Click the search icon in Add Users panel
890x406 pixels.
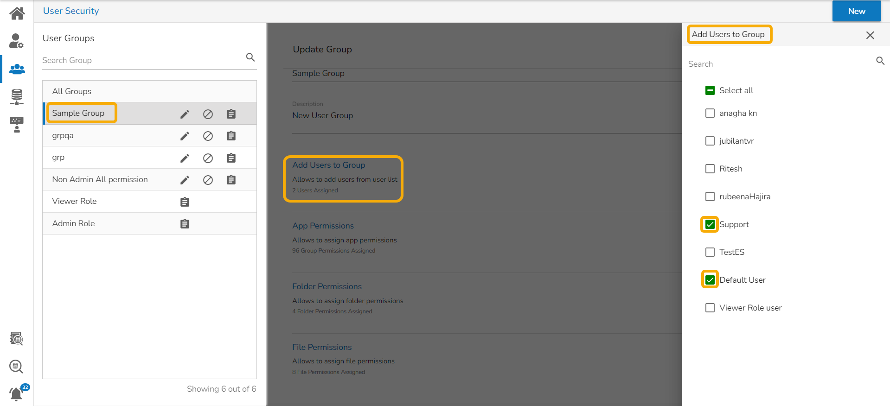coord(880,61)
